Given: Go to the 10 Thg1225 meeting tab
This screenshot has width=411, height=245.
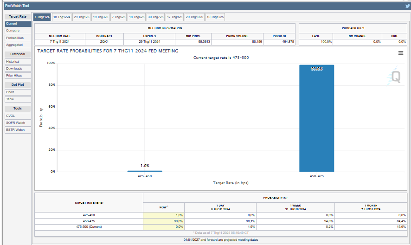Looking at the screenshot, I should click(x=215, y=17).
